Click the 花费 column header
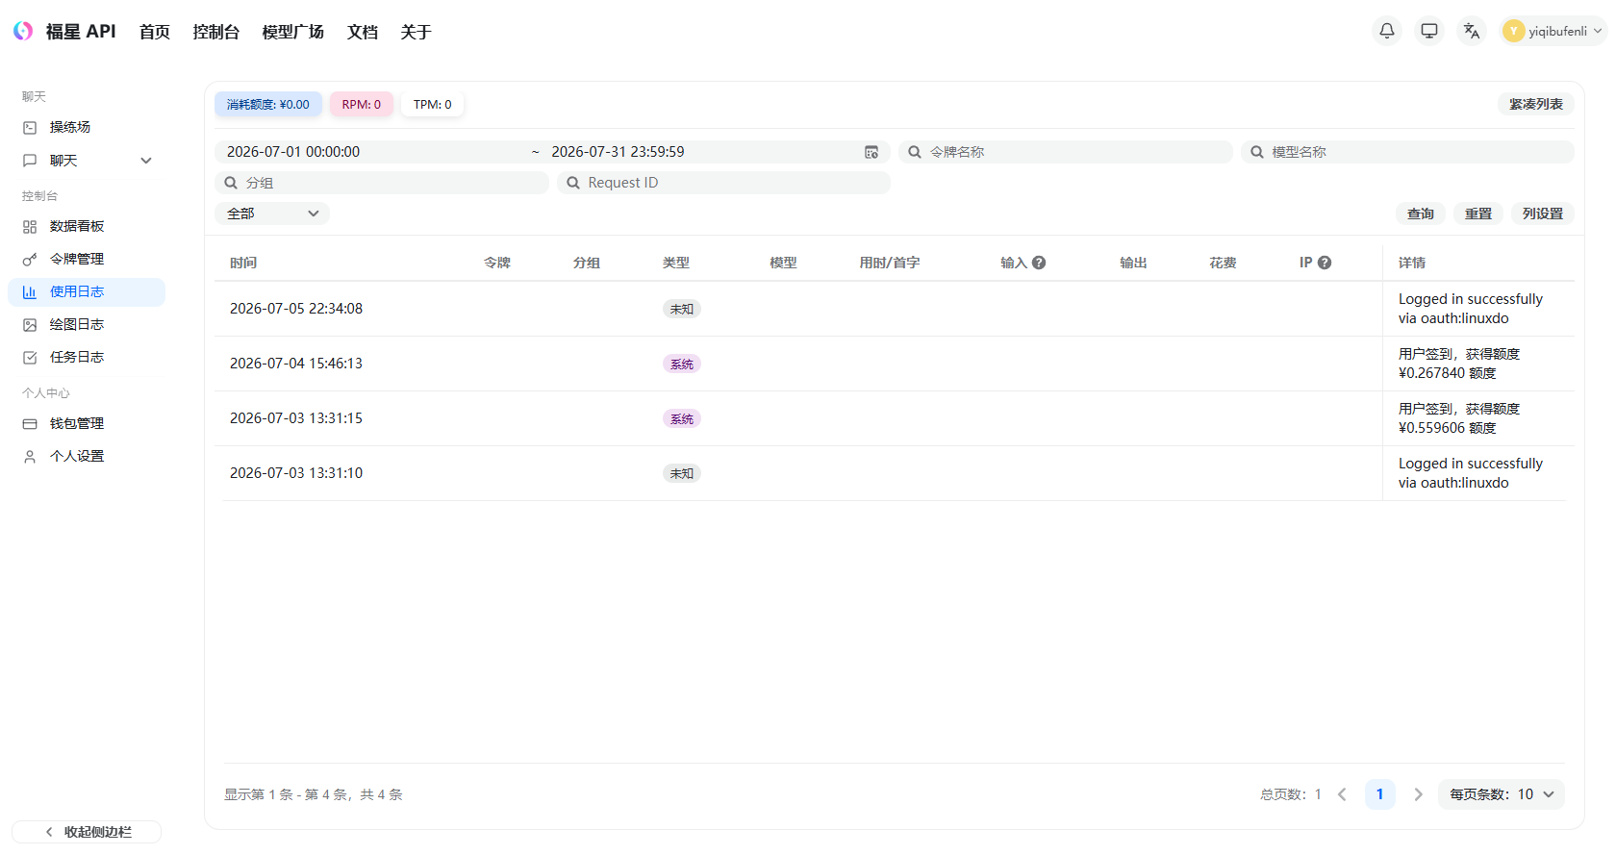This screenshot has width=1616, height=855. pos(1223,263)
